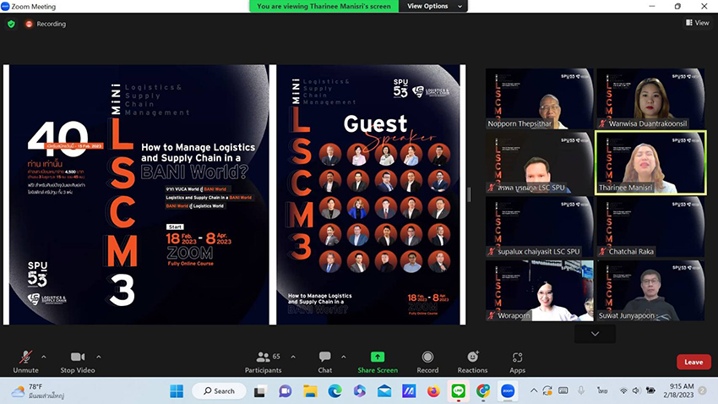The width and height of the screenshot is (718, 404).
Task: Open the Wi-Fi network tray icon
Action: click(623, 390)
